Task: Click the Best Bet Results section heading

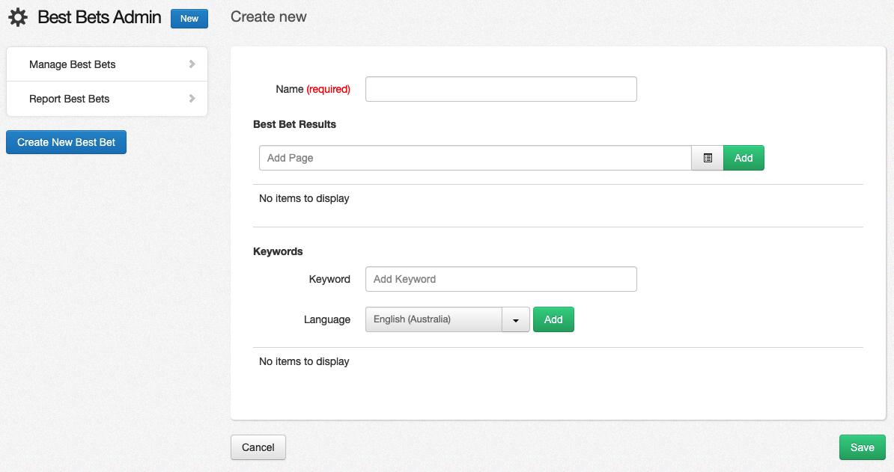Action: 295,124
